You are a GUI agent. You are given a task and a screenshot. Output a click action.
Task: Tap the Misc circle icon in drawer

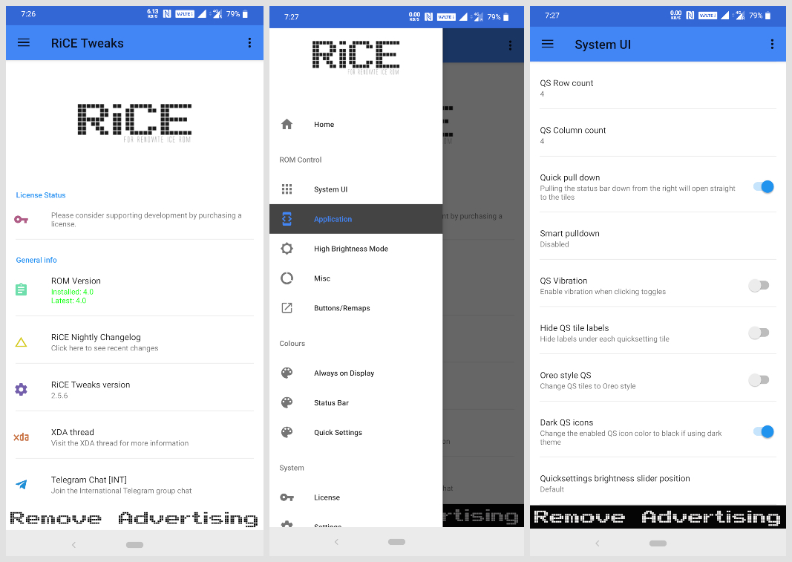tap(287, 278)
